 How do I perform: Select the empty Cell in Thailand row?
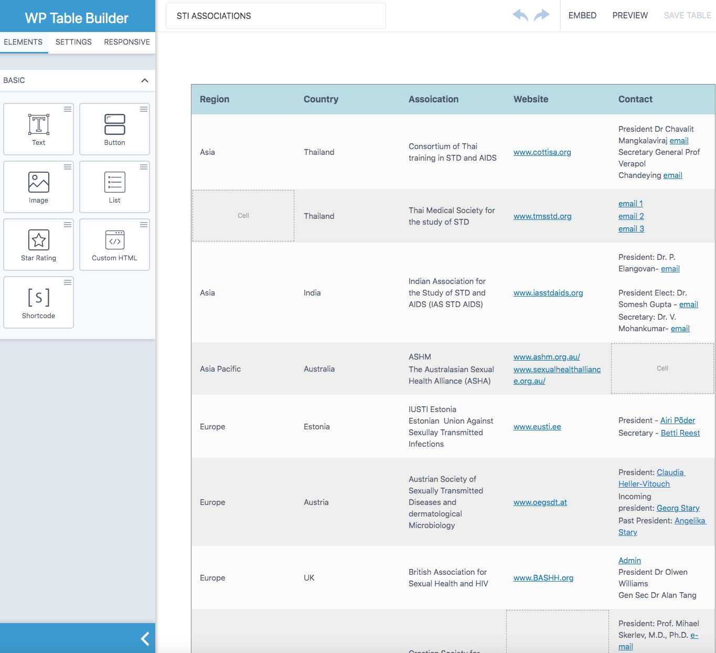[x=243, y=216]
